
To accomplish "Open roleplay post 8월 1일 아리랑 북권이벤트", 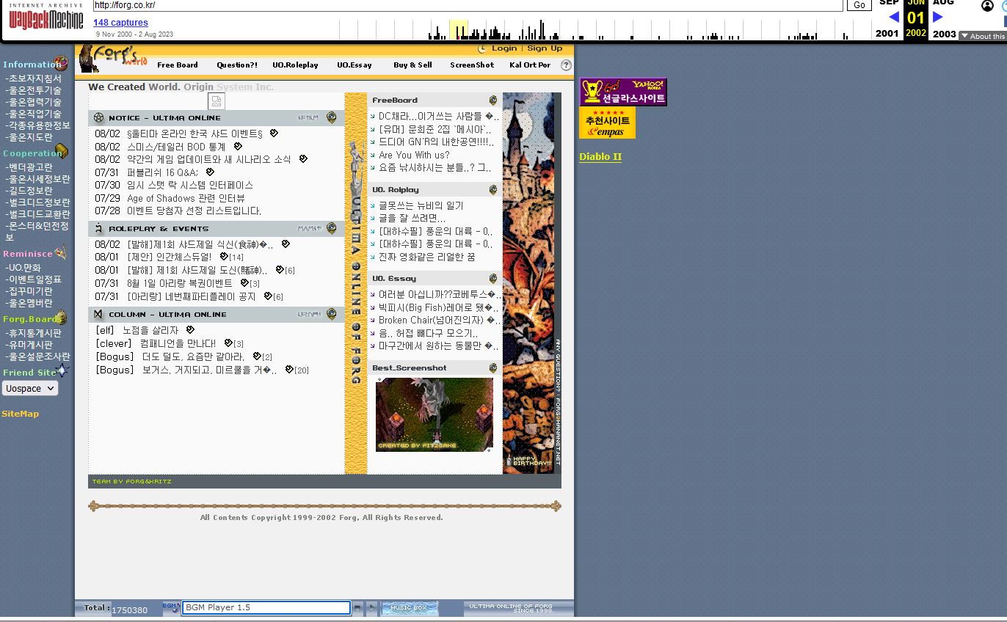I will 180,283.
